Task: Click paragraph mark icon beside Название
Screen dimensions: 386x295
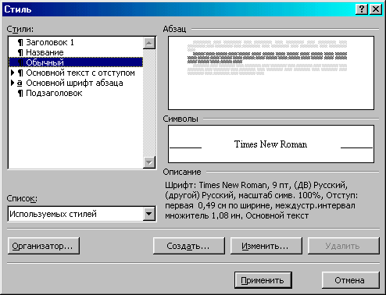Action: click(20, 52)
